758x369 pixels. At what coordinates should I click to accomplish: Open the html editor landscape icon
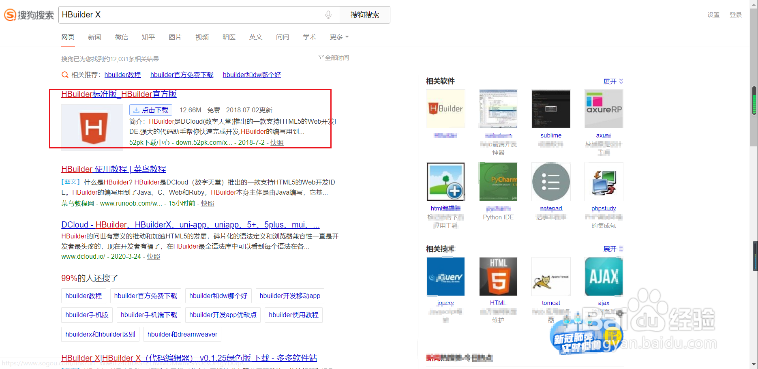tap(445, 182)
